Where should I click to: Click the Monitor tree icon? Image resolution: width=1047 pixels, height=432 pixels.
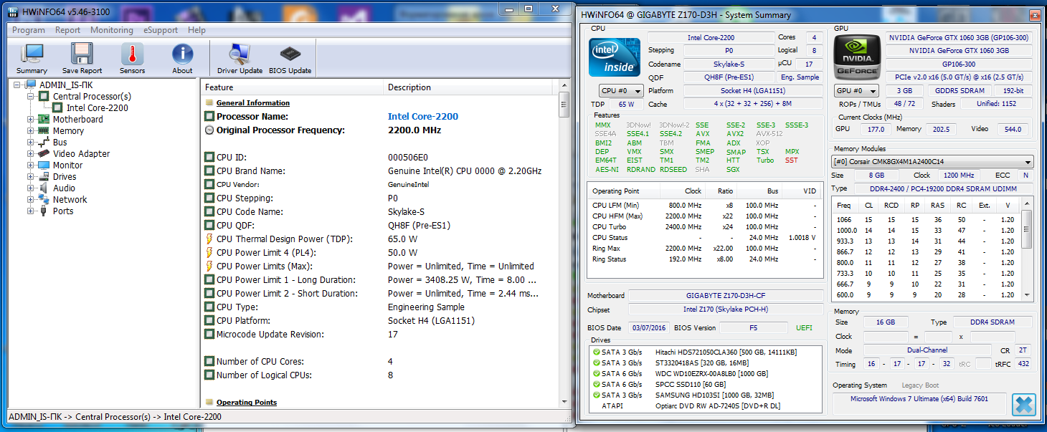(44, 165)
